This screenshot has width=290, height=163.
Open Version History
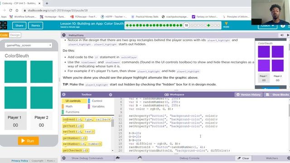pyautogui.click(x=249, y=95)
